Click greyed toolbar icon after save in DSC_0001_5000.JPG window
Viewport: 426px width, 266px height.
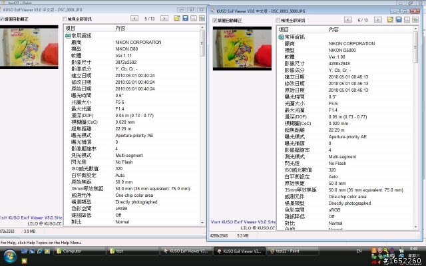407,19
